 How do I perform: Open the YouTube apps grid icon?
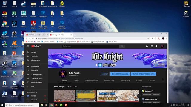coord(152,46)
